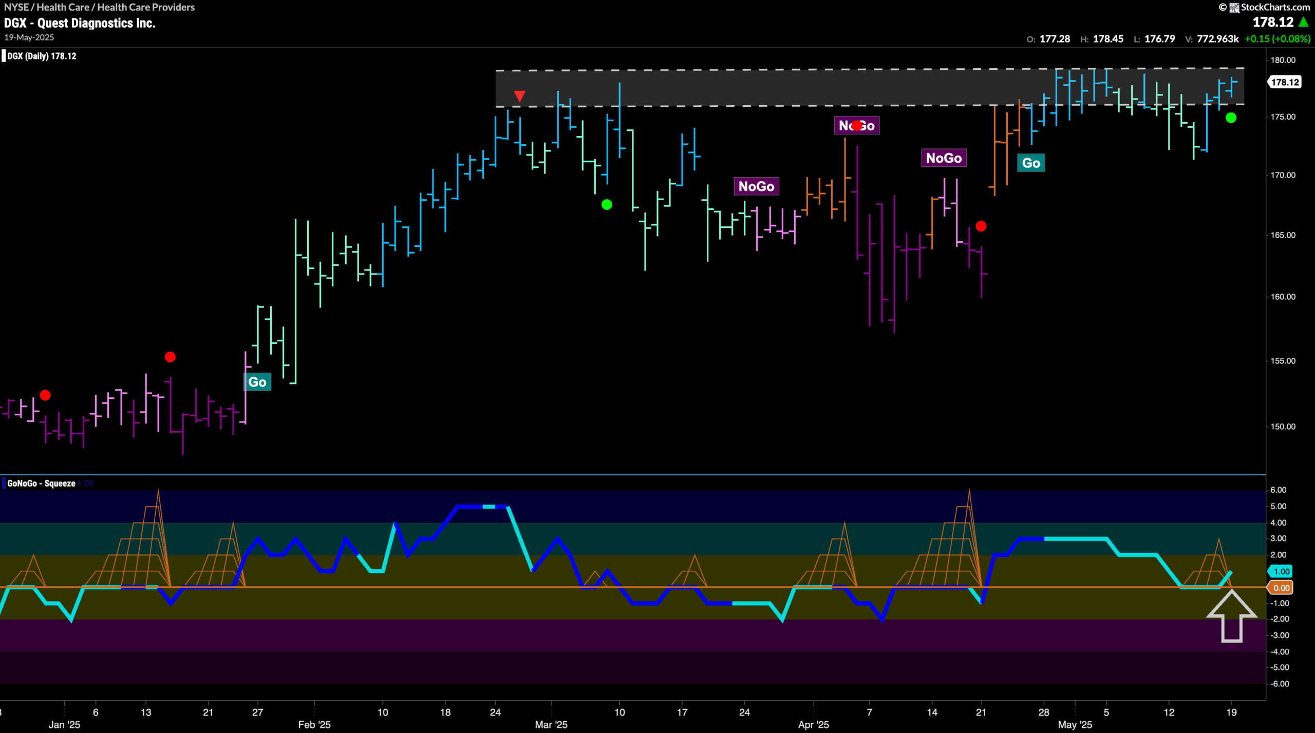Click the 6.00 squeeze axis label
1315x733 pixels.
[x=1278, y=490]
